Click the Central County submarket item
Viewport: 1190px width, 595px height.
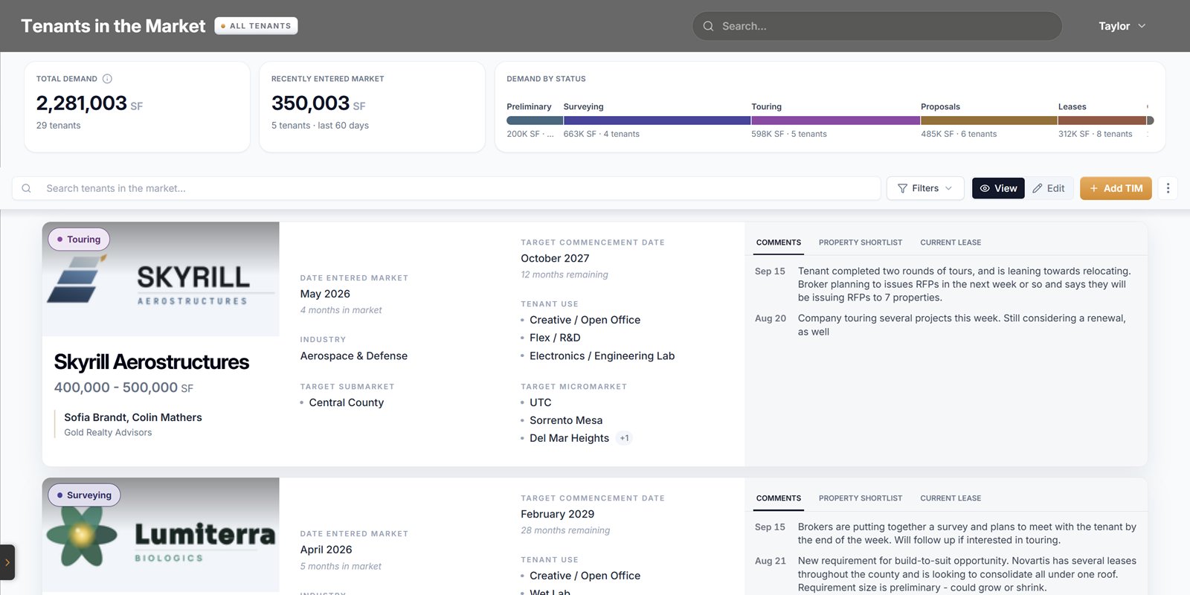347,402
